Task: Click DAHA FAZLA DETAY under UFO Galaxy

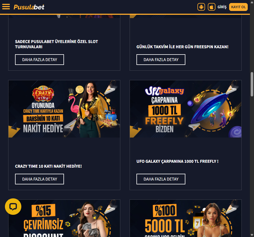Action: 161,179
